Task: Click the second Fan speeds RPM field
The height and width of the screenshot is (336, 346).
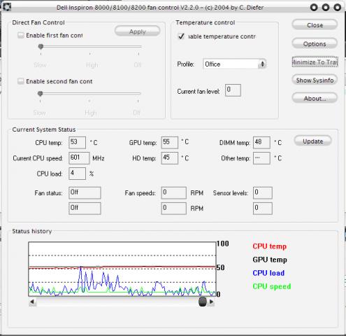Action: click(x=174, y=209)
